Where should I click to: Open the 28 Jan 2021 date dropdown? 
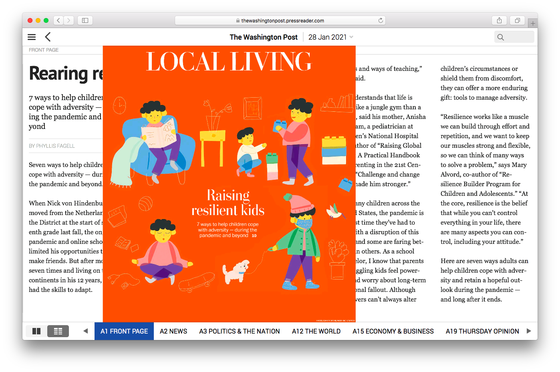pos(331,37)
